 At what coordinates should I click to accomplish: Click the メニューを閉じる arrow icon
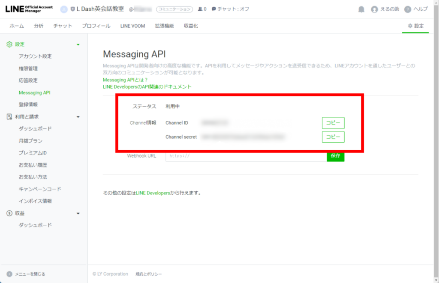9,274
